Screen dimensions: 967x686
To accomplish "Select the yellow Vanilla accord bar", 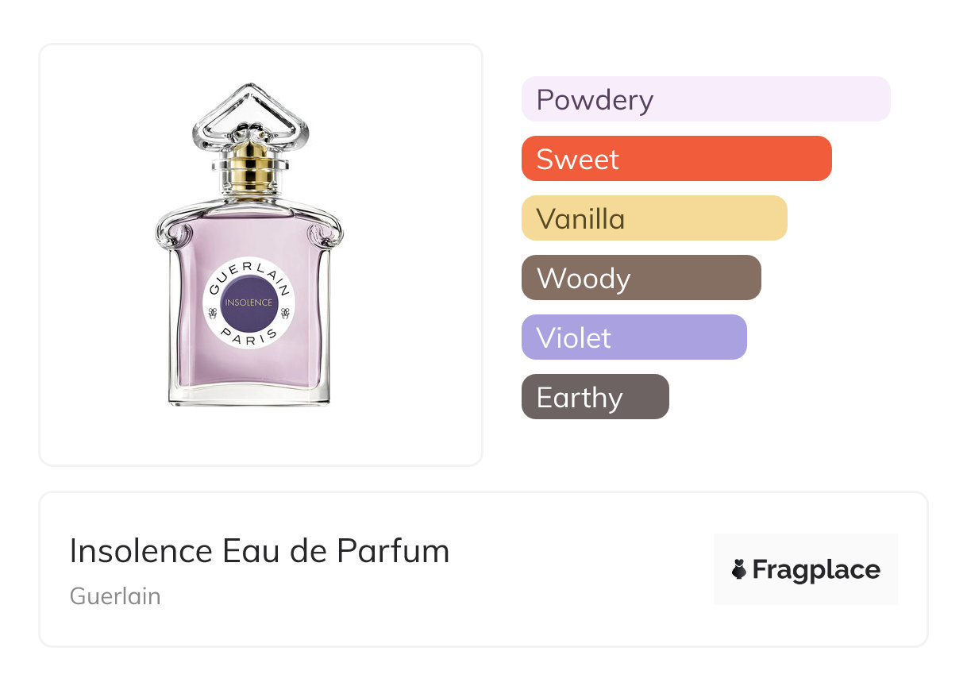I will (x=653, y=218).
